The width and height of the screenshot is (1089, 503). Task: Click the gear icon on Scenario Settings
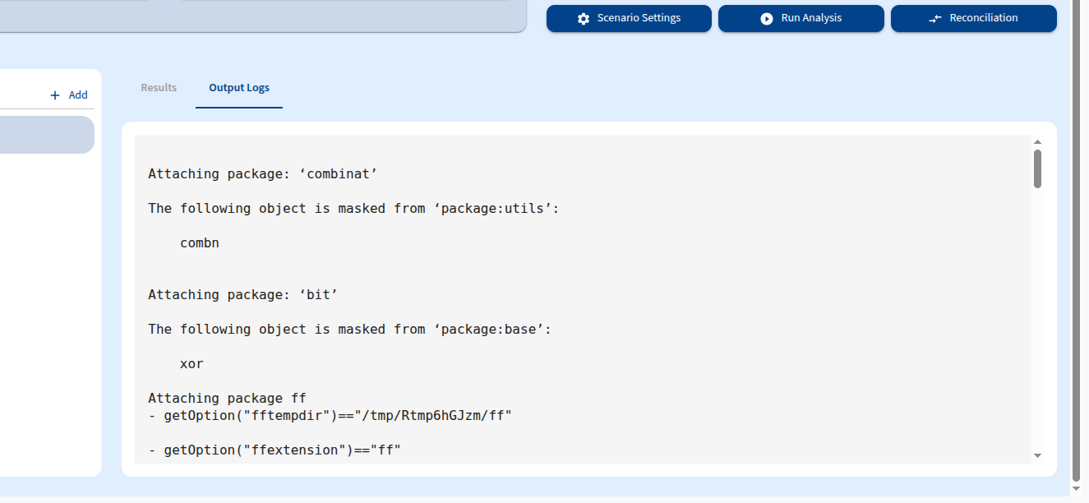point(583,17)
